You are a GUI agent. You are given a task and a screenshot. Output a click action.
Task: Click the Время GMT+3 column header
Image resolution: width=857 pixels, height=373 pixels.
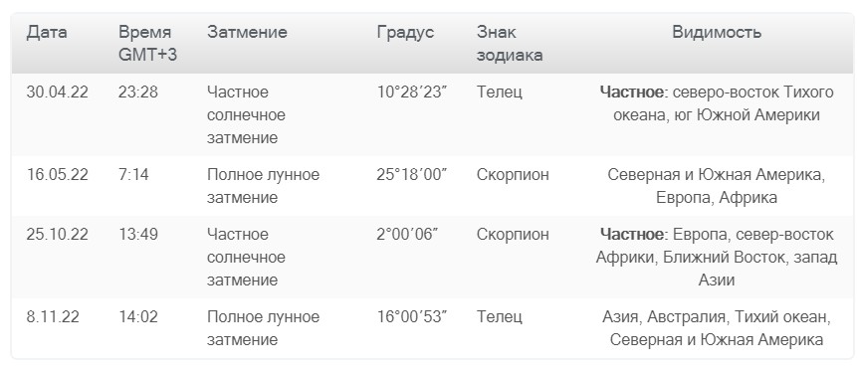147,44
